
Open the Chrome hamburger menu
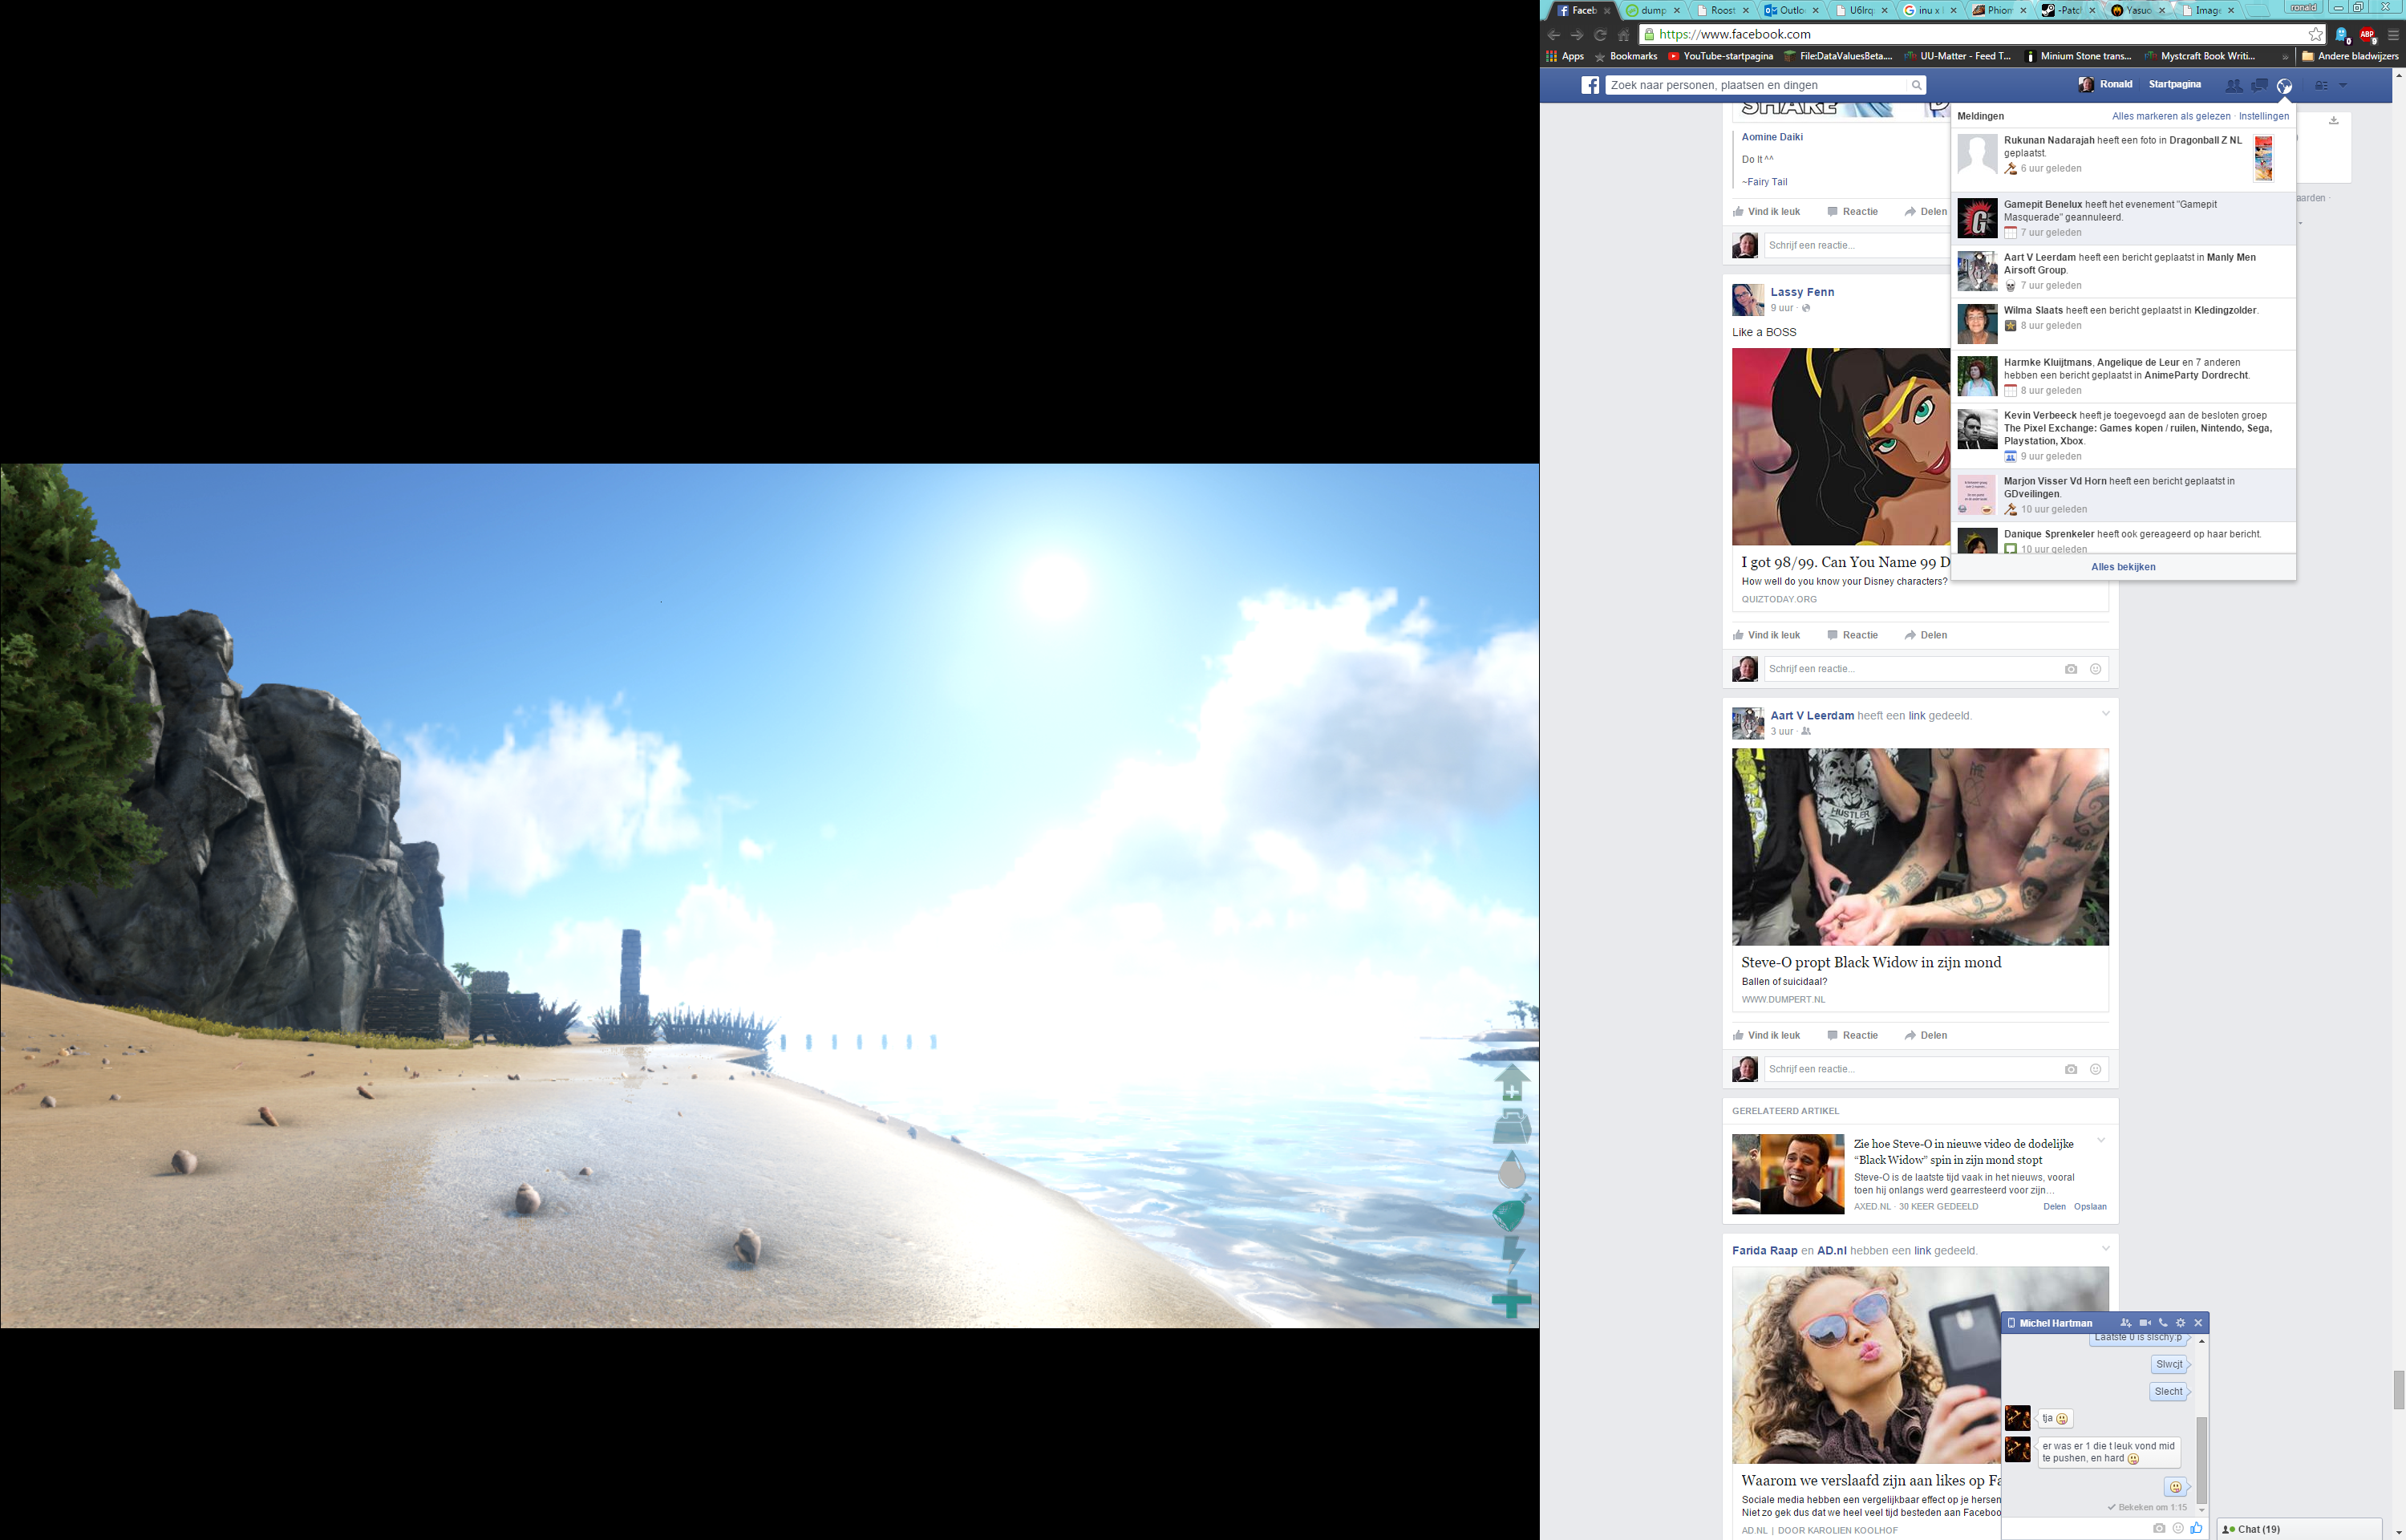point(2392,34)
